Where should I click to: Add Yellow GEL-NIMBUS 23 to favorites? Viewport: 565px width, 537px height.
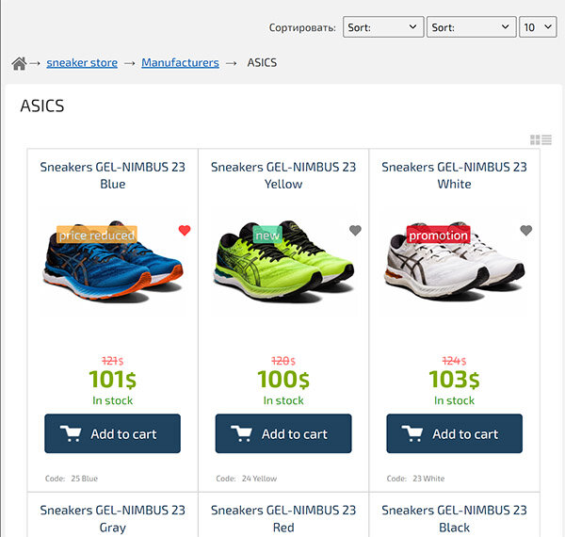[x=355, y=231]
